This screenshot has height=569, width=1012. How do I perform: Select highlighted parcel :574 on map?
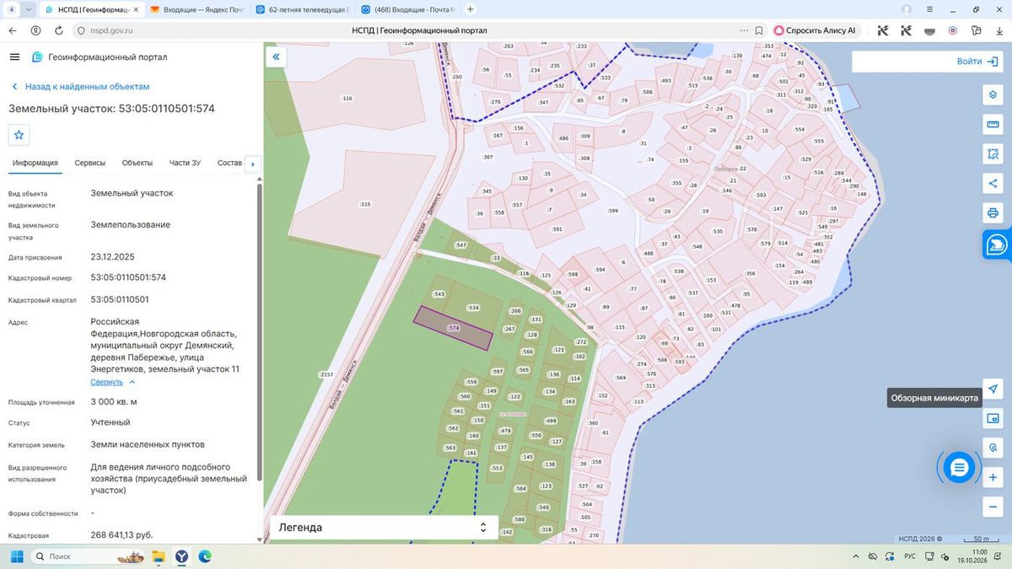pyautogui.click(x=453, y=328)
